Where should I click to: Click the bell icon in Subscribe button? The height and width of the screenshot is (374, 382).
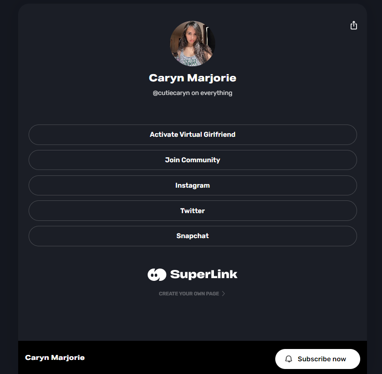pyautogui.click(x=289, y=359)
